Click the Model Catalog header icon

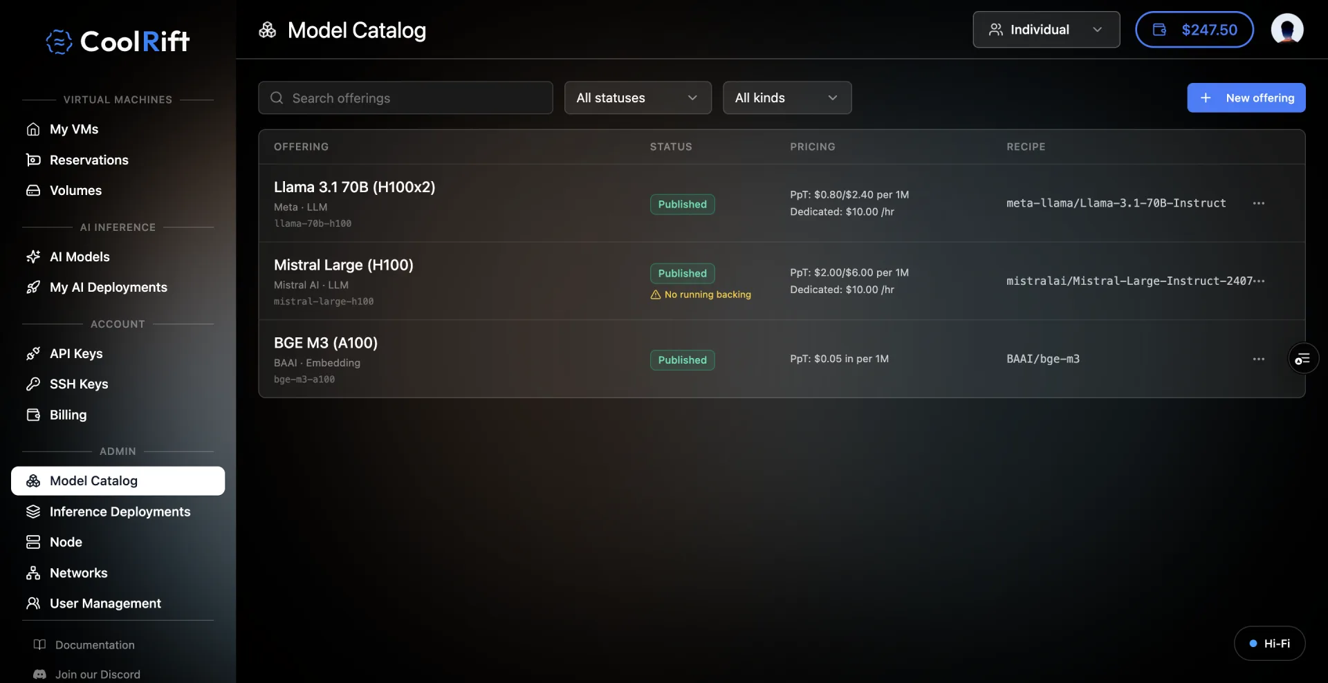(268, 30)
